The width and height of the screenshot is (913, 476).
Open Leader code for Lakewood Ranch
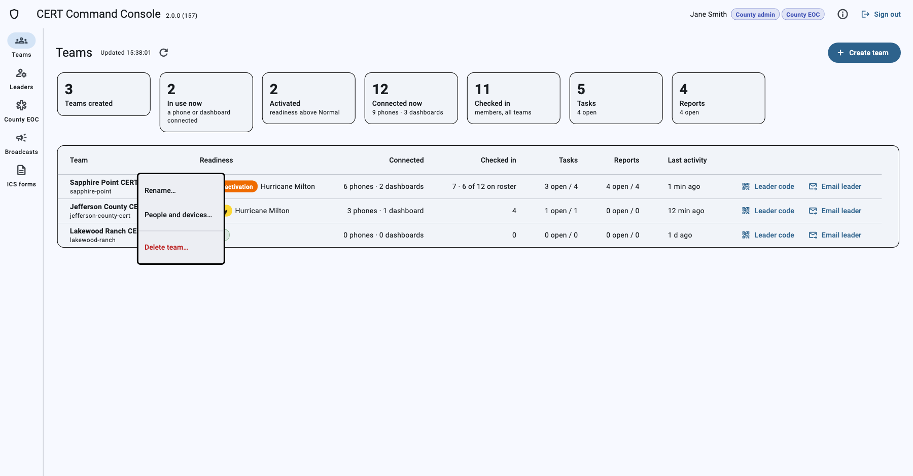[x=768, y=235]
